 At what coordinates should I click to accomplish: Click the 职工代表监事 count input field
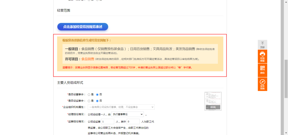point(133,121)
